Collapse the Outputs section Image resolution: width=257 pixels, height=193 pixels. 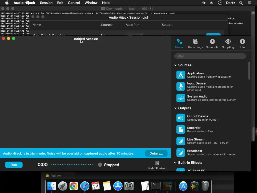175,108
